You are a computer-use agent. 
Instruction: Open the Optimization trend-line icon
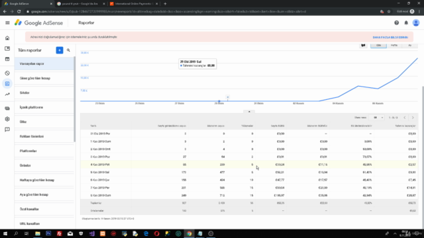click(x=7, y=95)
